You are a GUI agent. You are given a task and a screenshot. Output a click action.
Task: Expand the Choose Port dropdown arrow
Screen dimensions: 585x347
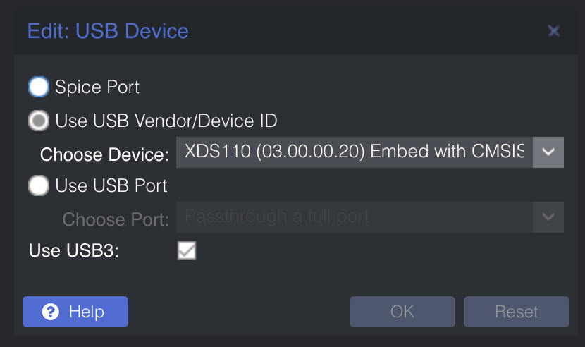pyautogui.click(x=548, y=217)
